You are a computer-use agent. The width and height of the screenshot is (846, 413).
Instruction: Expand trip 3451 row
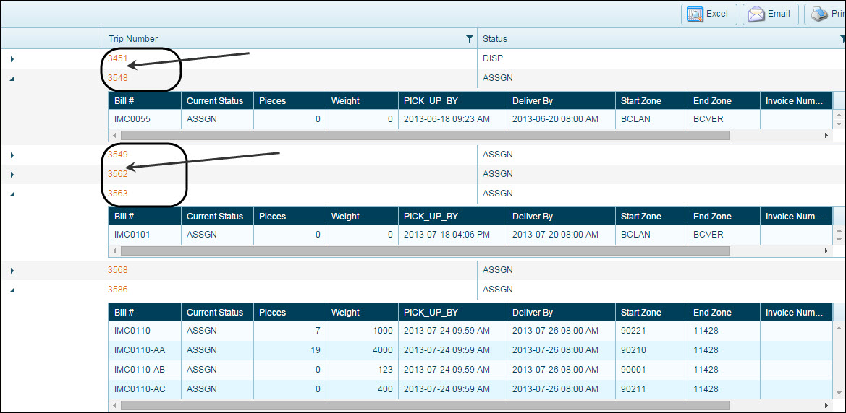point(12,58)
